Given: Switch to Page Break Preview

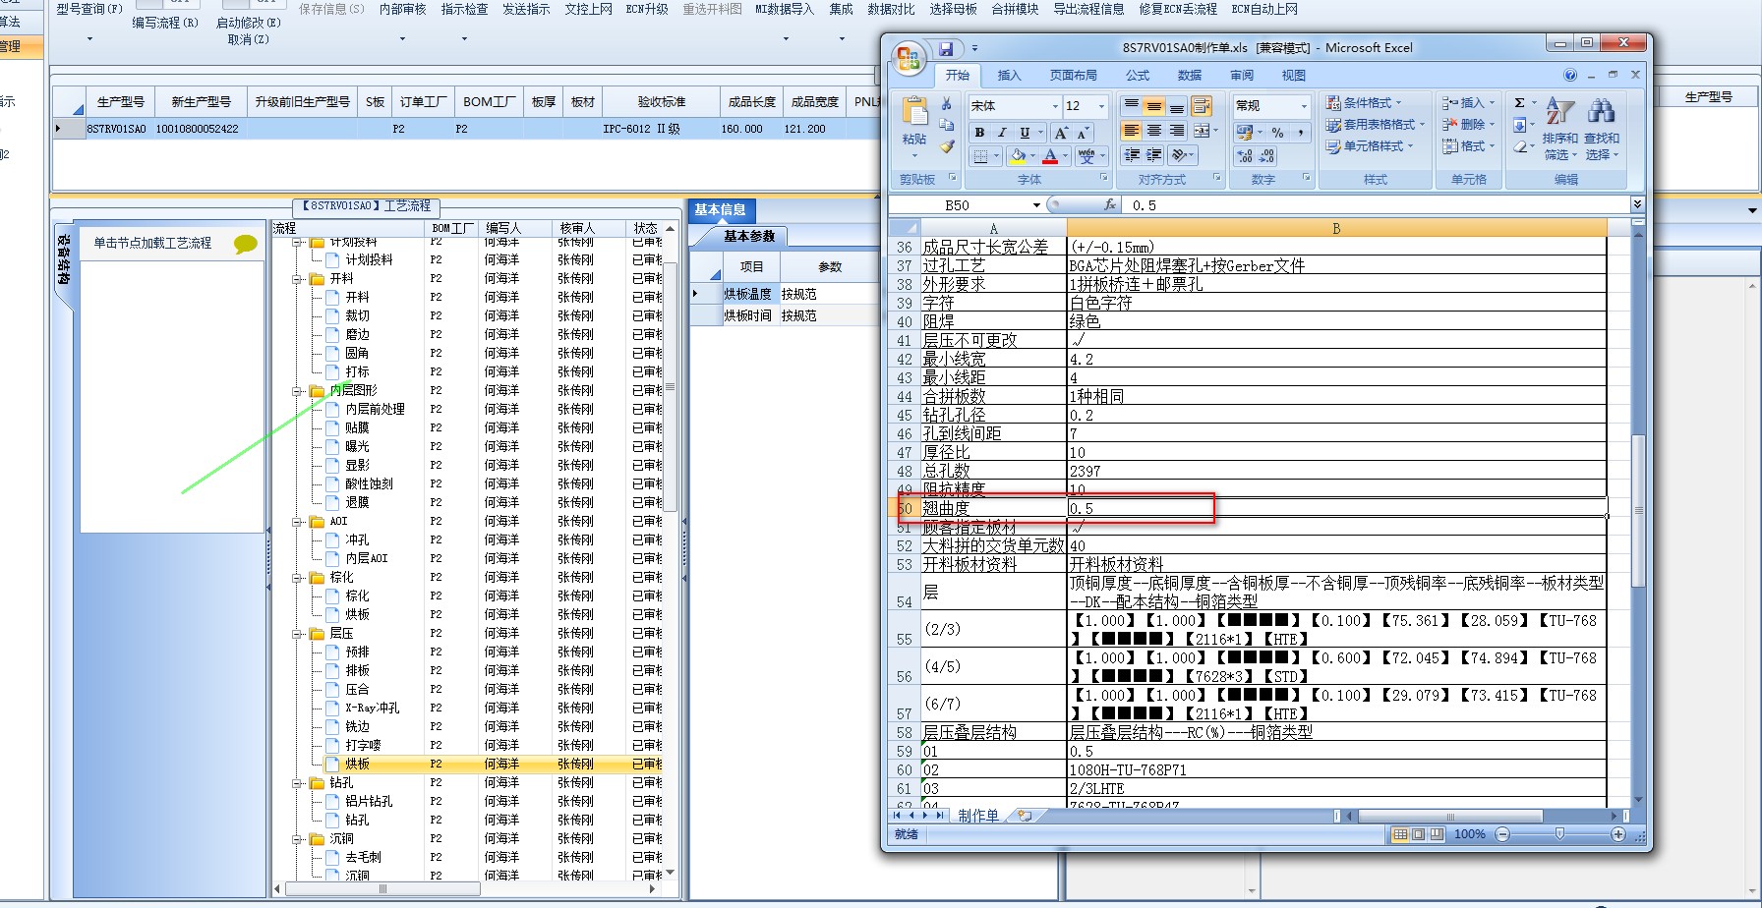Looking at the screenshot, I should coord(1437,834).
